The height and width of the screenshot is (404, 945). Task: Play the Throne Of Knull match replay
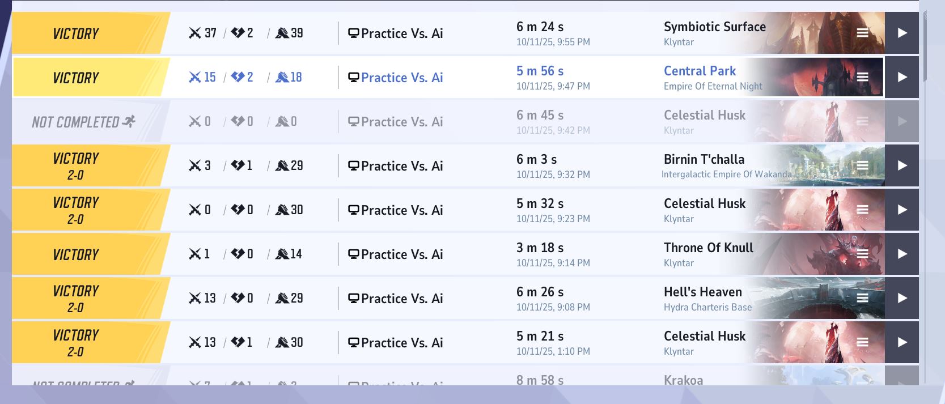point(902,254)
